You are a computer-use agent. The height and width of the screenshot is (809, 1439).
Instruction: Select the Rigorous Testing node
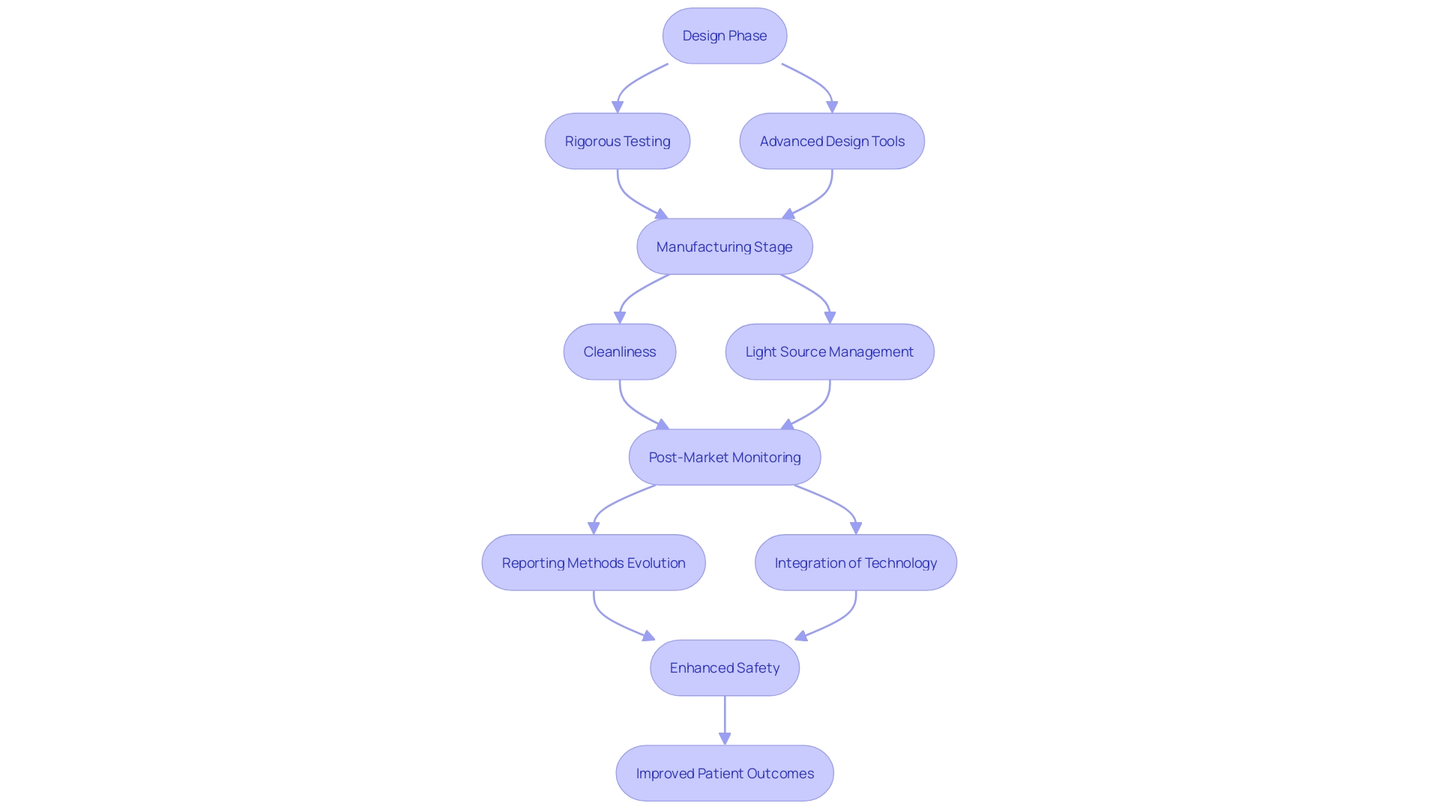pyautogui.click(x=617, y=140)
